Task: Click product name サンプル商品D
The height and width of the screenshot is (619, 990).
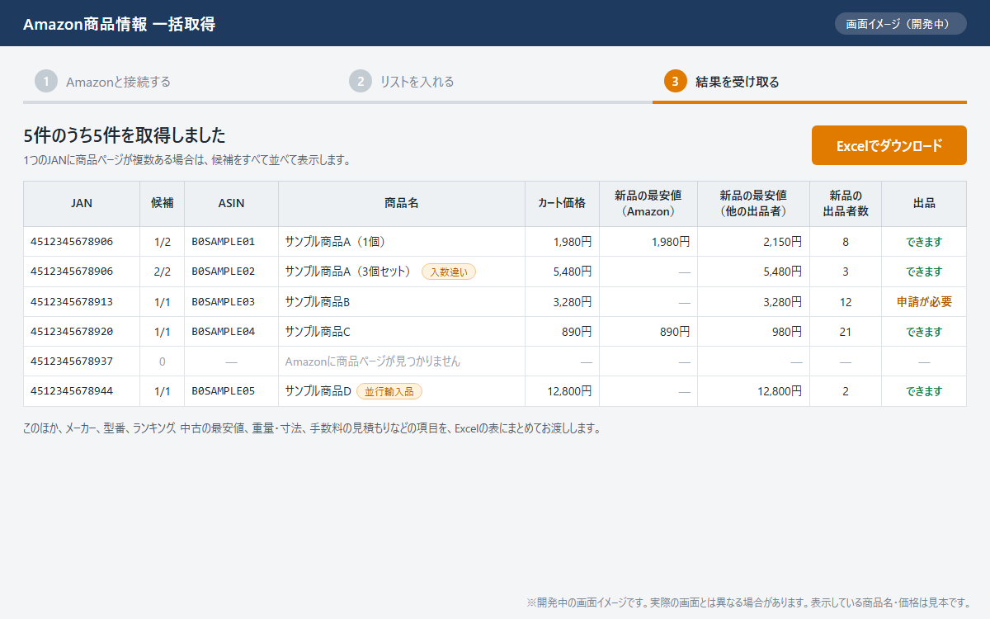Action: click(318, 391)
